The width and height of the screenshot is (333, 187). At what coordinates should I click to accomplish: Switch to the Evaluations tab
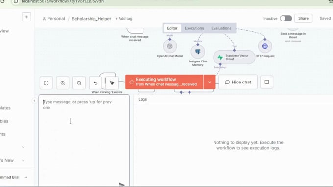(221, 28)
